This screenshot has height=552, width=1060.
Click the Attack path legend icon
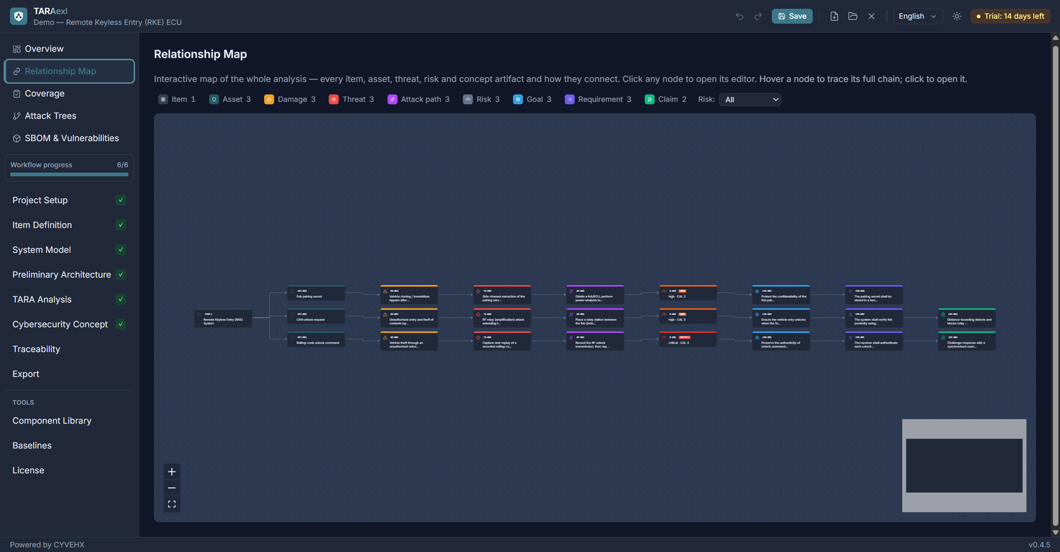(x=392, y=99)
